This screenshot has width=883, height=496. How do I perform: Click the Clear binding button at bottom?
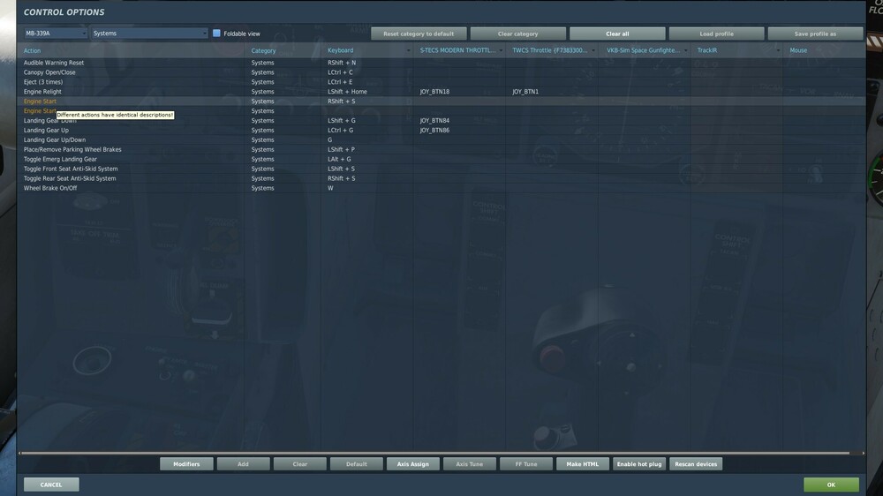(299, 464)
